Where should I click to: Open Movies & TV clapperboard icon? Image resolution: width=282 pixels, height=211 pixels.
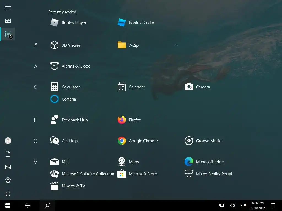54,186
